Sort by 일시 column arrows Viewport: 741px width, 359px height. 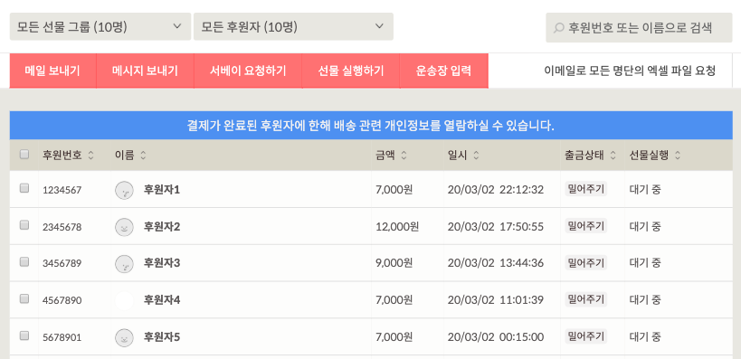476,155
